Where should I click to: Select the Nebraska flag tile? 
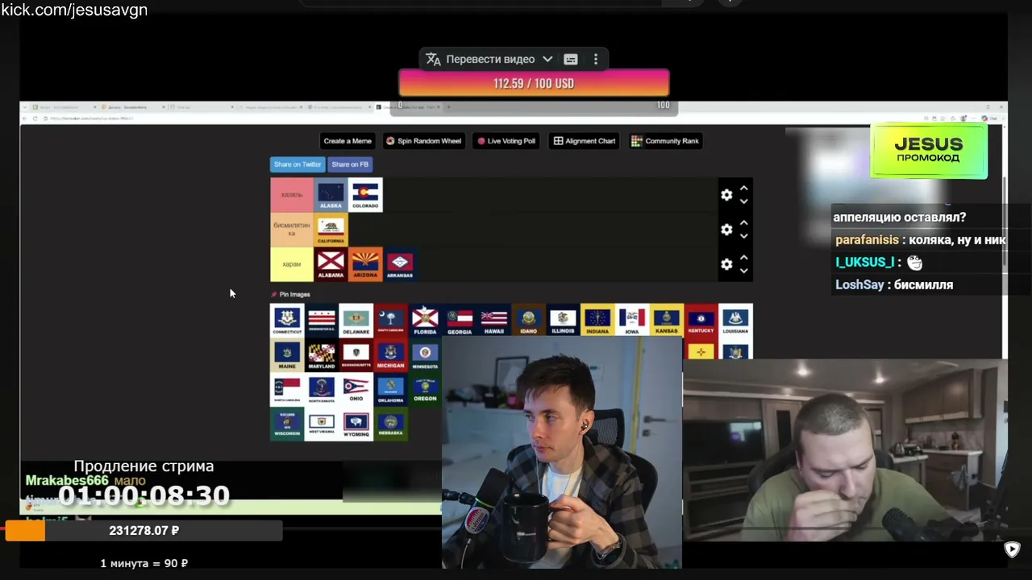(391, 425)
